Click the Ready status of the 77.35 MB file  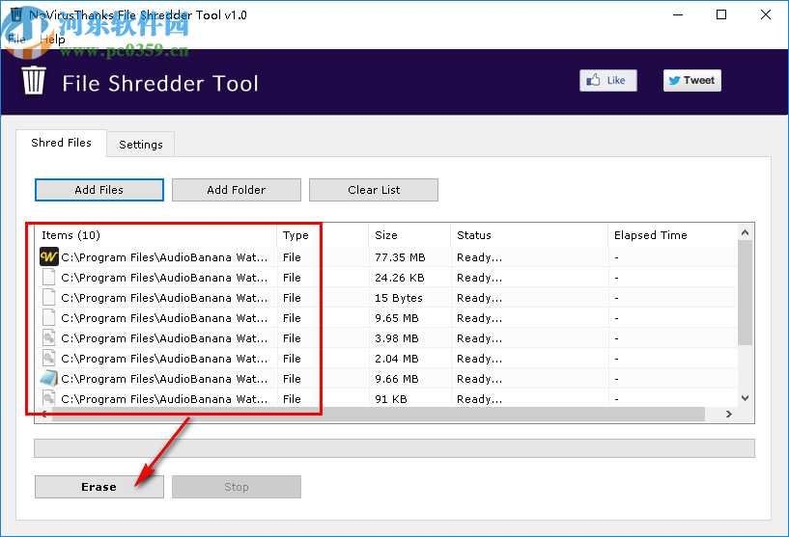479,257
